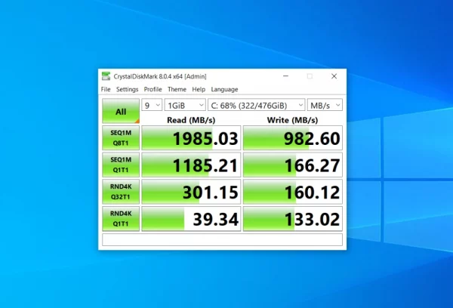Click the 301.15 random read result
This screenshot has width=453, height=308.
tap(191, 192)
